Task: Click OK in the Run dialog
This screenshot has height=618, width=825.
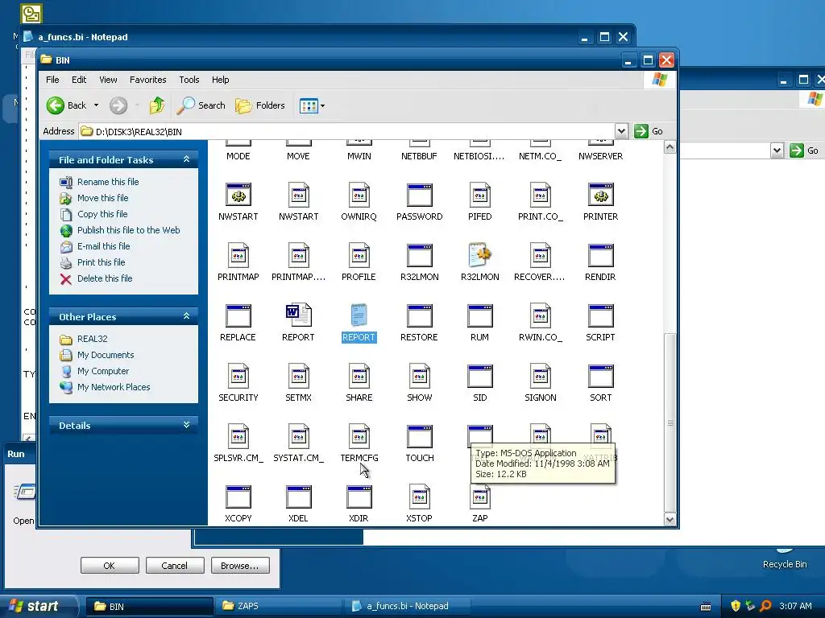Action: pos(110,566)
